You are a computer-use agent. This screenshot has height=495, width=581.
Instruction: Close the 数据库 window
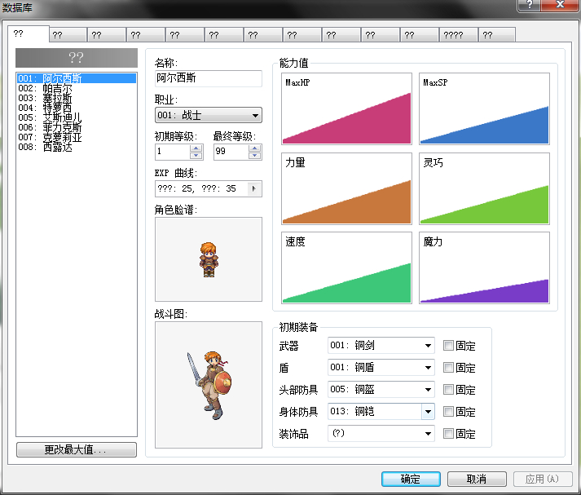coord(560,5)
